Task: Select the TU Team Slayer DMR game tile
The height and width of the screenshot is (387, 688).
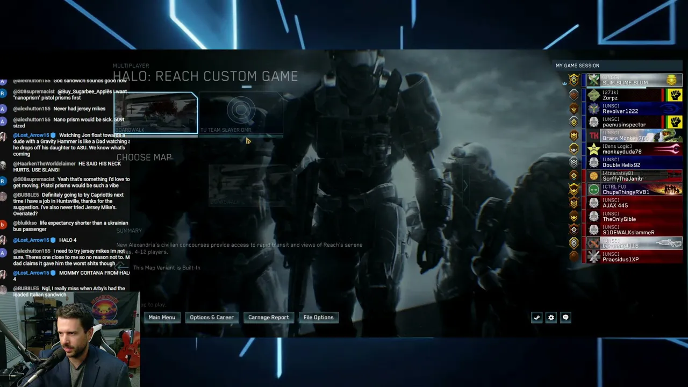Action: [x=241, y=113]
